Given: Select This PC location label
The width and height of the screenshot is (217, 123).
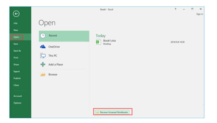Looking at the screenshot, I should 53,56.
